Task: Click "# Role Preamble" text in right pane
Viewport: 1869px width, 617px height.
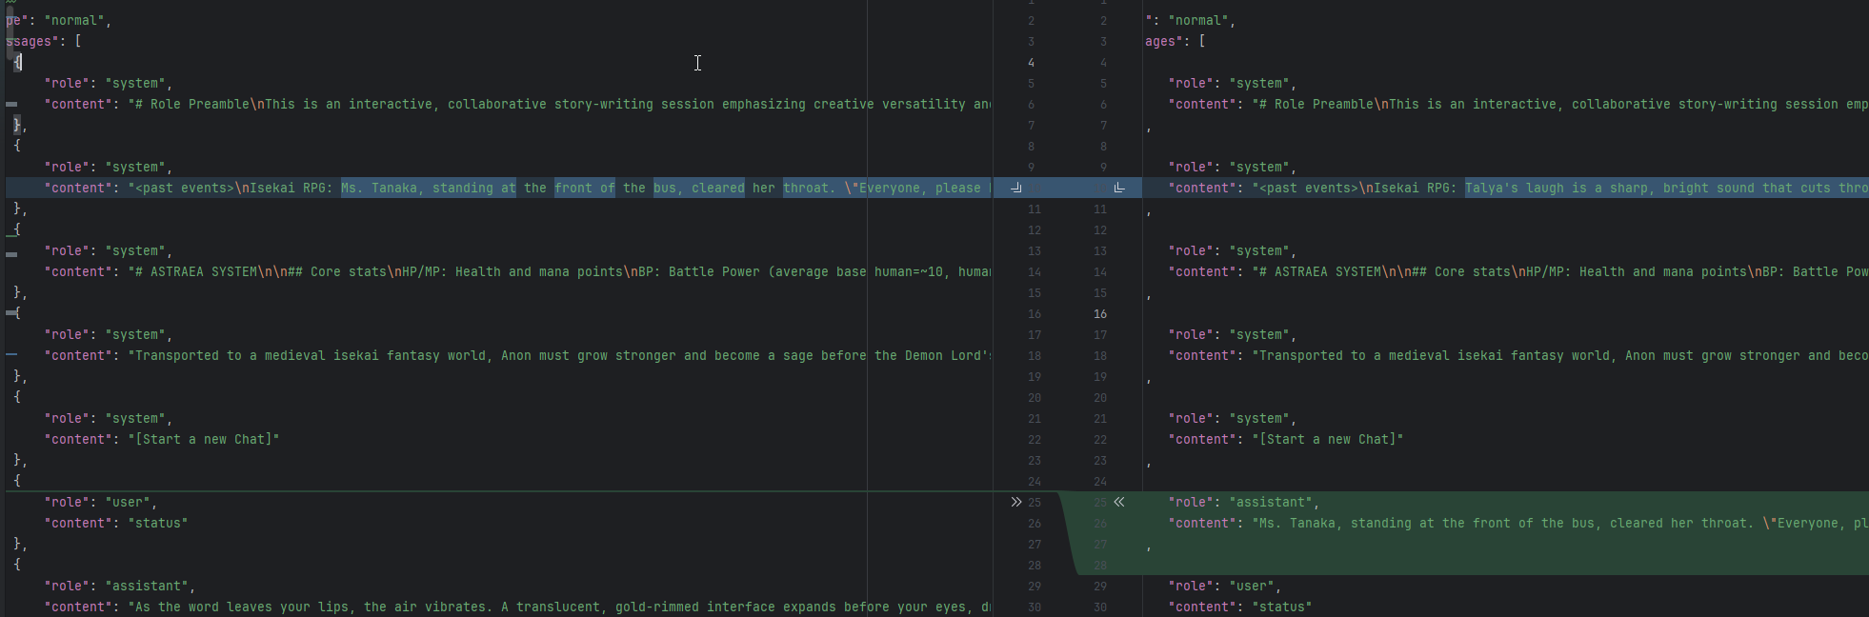Action: (x=1316, y=104)
